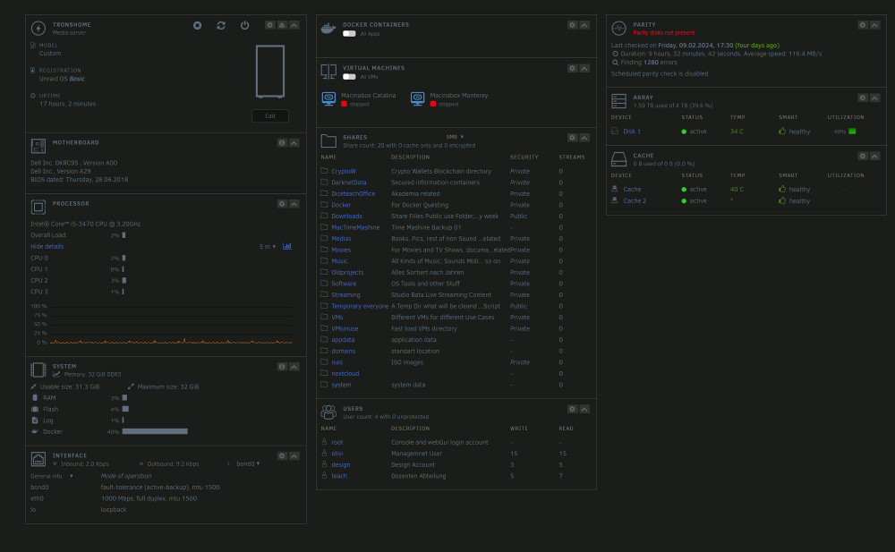Click folder icon next to Movies share
The height and width of the screenshot is (552, 895).
coord(324,250)
